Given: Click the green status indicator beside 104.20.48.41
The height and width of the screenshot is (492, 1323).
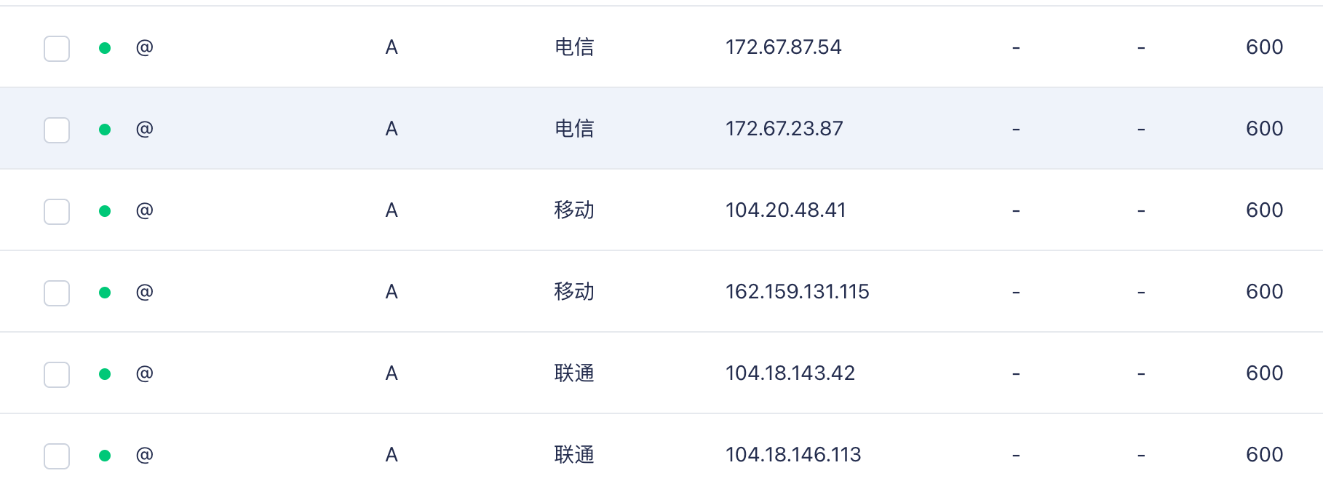Looking at the screenshot, I should pos(105,210).
